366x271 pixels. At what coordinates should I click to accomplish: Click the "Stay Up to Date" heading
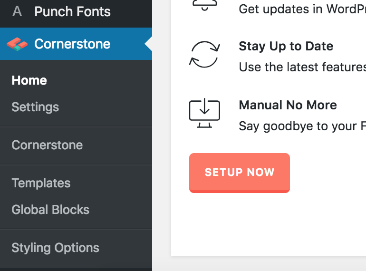click(x=286, y=46)
